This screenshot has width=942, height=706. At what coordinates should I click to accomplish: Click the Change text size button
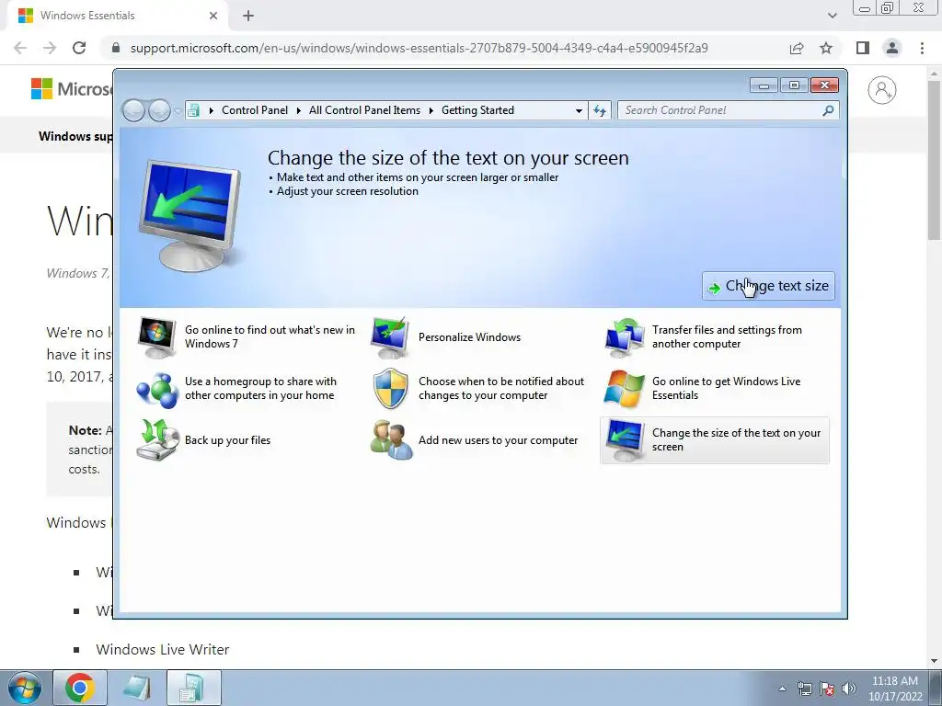tap(768, 286)
